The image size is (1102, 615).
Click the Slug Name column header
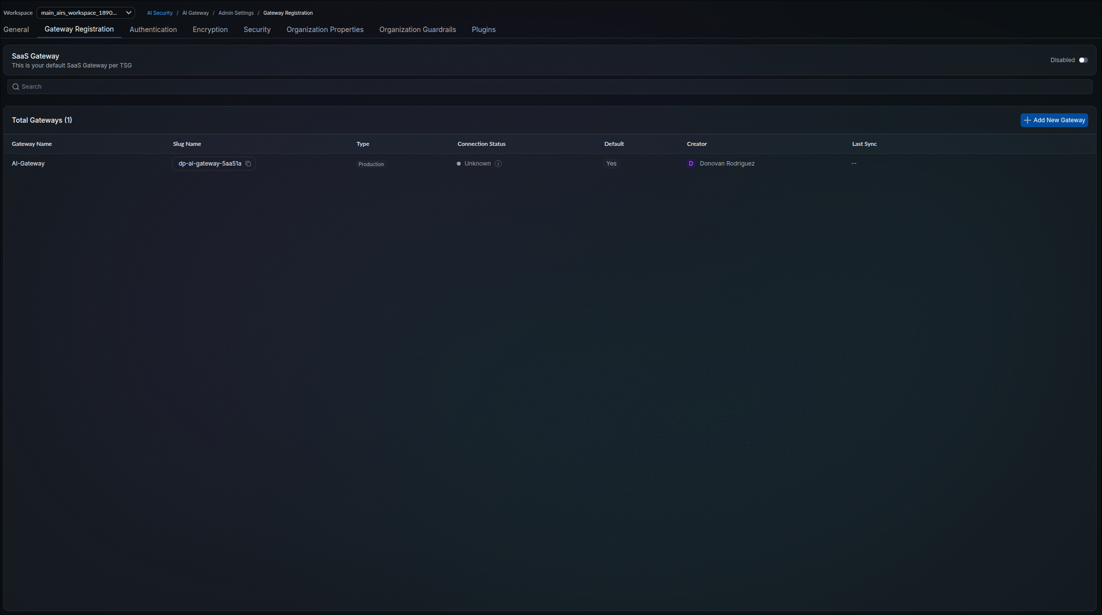[x=187, y=144]
